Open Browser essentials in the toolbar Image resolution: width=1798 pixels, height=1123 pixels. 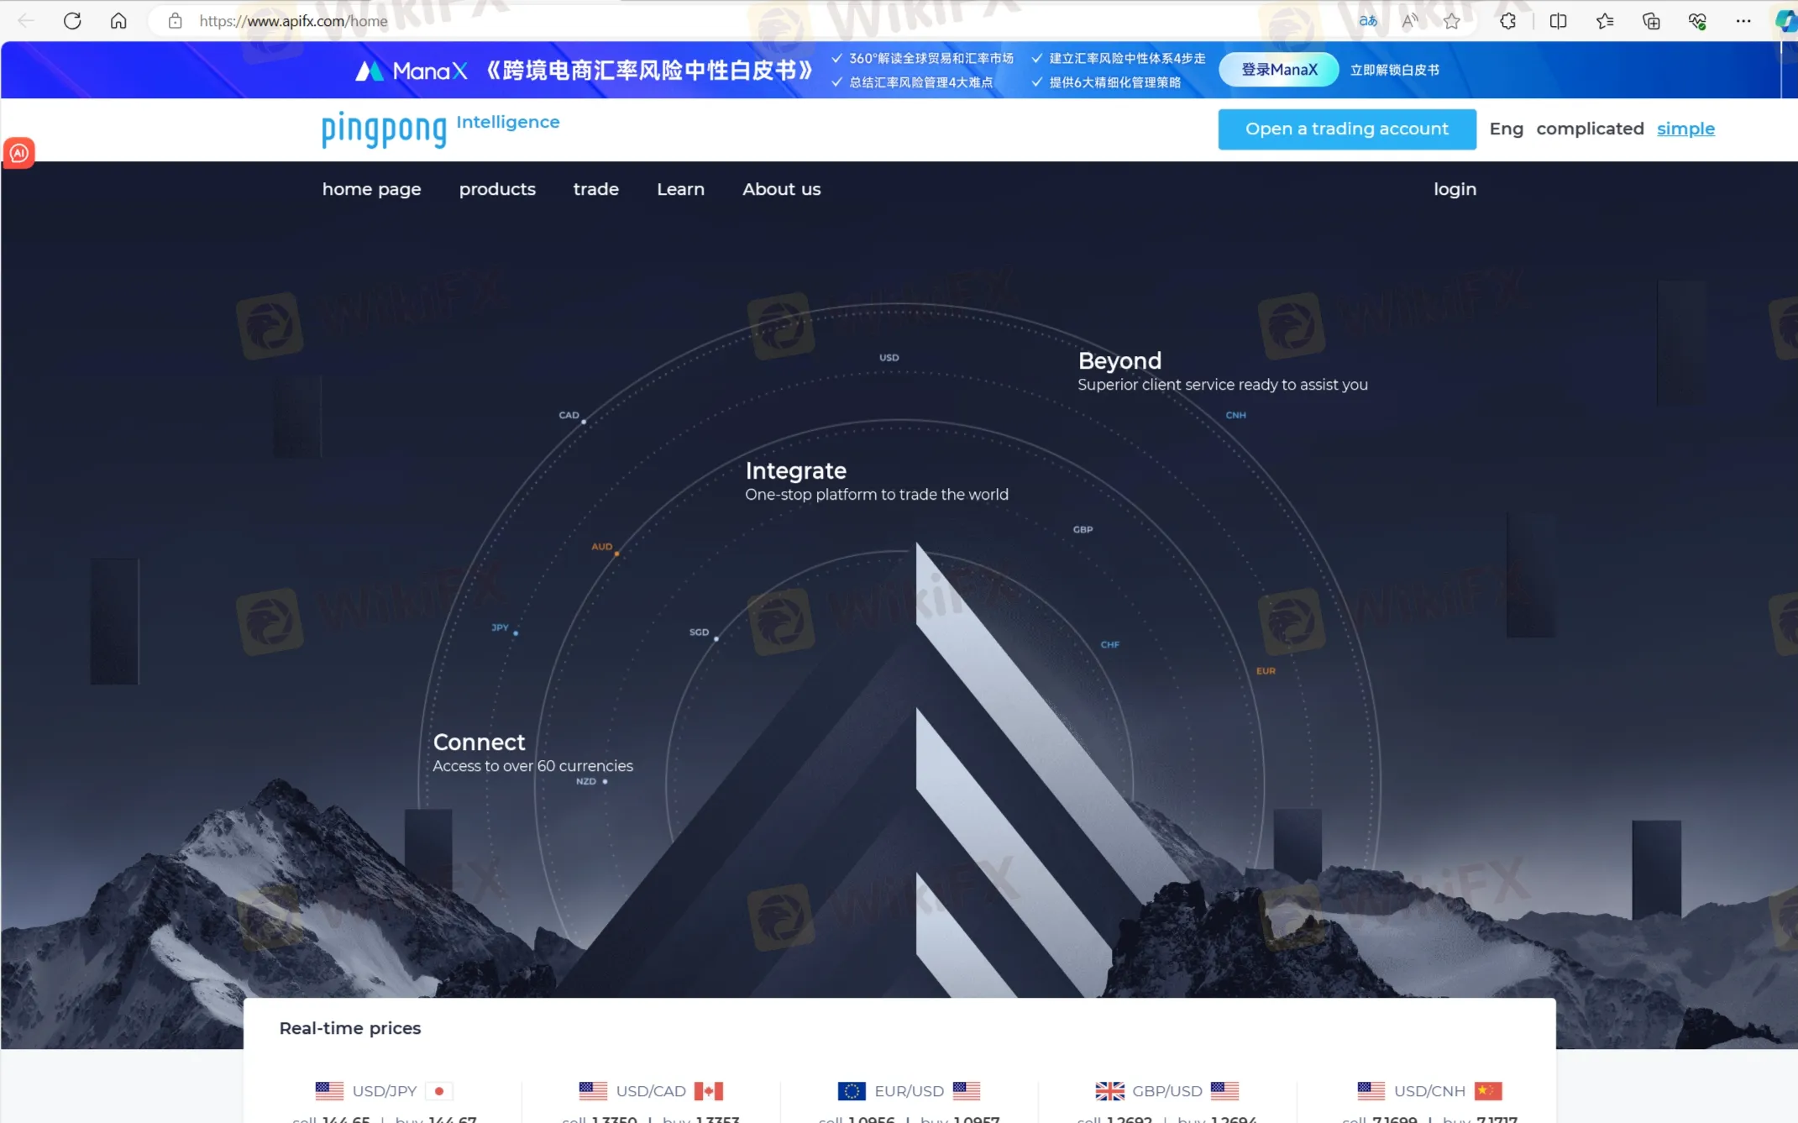pos(1697,21)
